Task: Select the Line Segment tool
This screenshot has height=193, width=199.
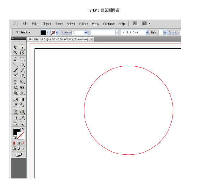Action: click(x=15, y=65)
